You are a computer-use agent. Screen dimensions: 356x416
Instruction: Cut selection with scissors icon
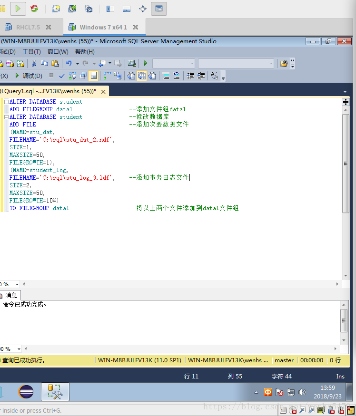(34, 63)
